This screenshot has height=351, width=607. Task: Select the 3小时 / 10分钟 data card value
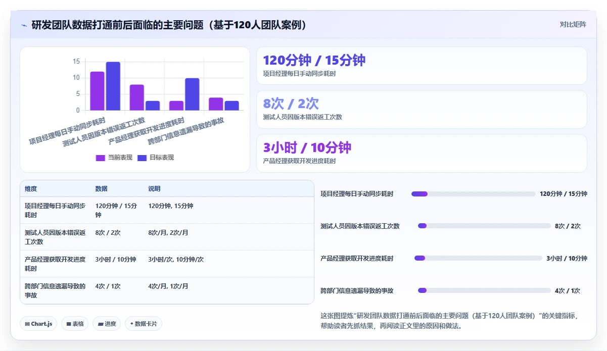307,147
